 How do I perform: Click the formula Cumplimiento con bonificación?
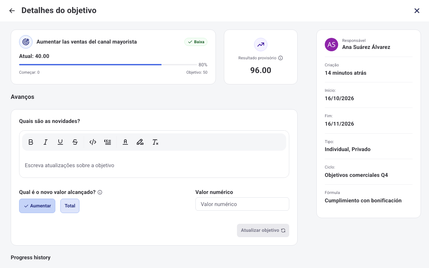[x=363, y=201]
